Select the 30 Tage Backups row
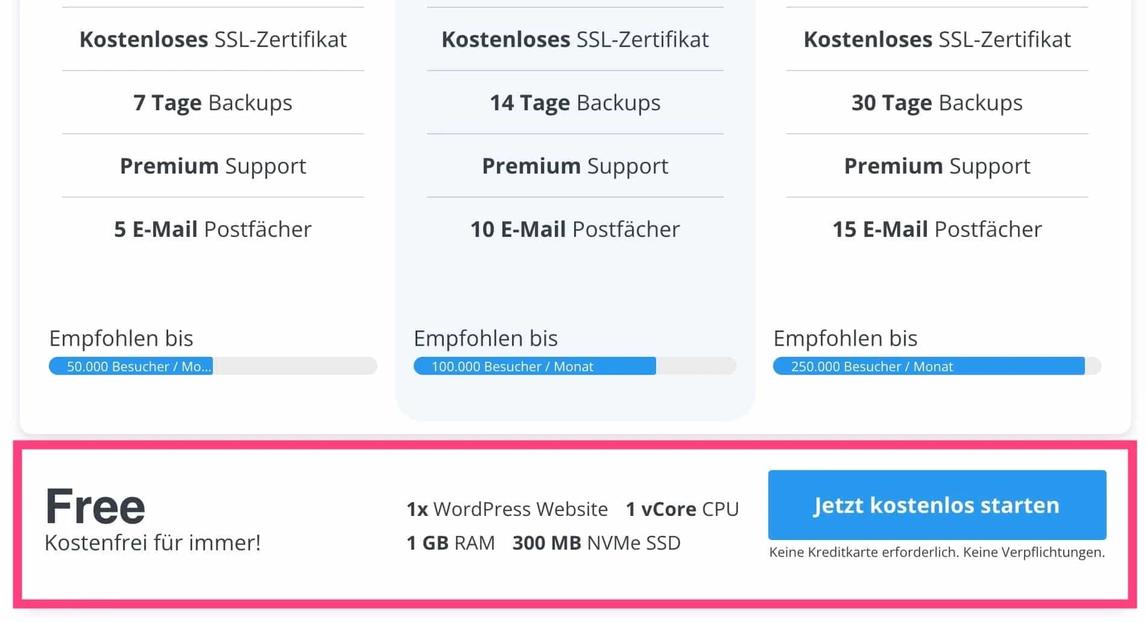Viewport: 1147px width, 622px height. pos(936,102)
